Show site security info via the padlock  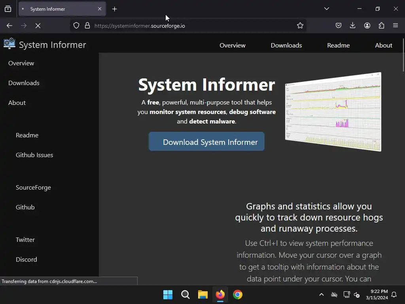pos(87,26)
